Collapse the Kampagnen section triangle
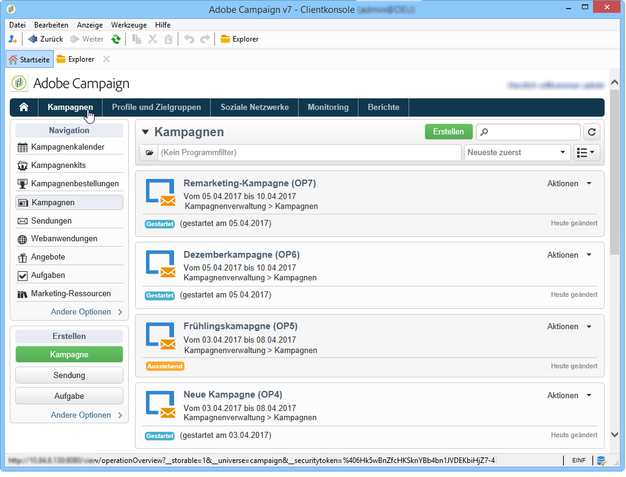 click(x=145, y=132)
